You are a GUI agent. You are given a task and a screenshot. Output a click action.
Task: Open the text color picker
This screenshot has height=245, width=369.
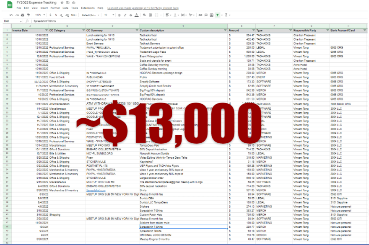click(x=137, y=15)
